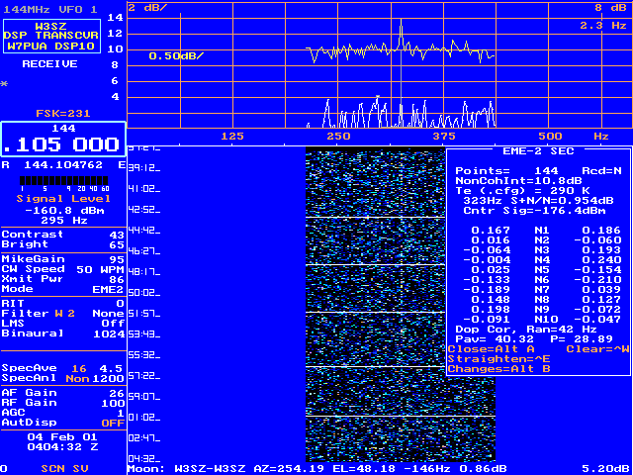Click waterfall time marker 42:52
Screen dimensions: 633x475
pos(144,210)
